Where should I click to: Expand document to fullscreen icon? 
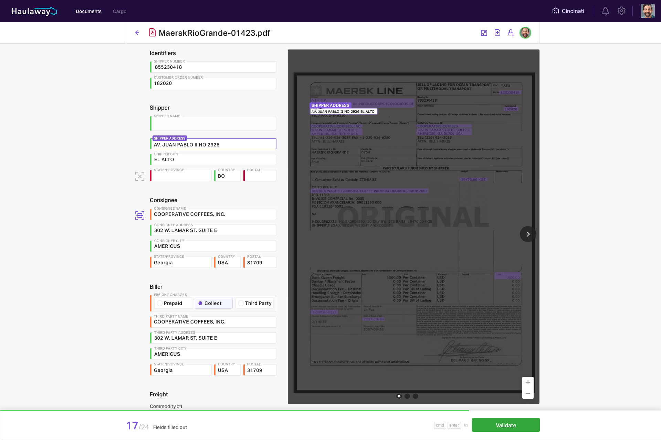point(484,33)
